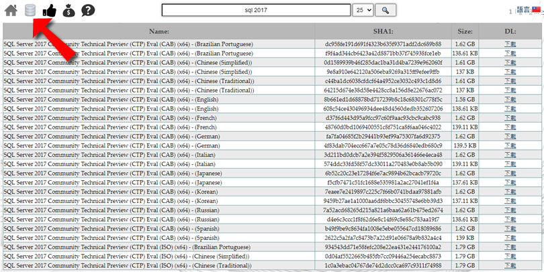Open the database listing icon
Screen dimensions: 544x272
tap(30, 11)
